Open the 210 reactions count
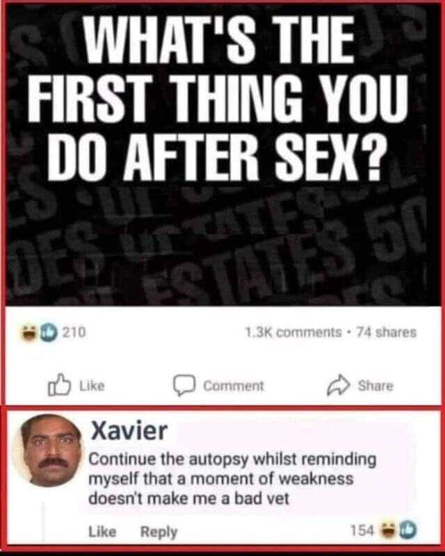 tap(74, 332)
